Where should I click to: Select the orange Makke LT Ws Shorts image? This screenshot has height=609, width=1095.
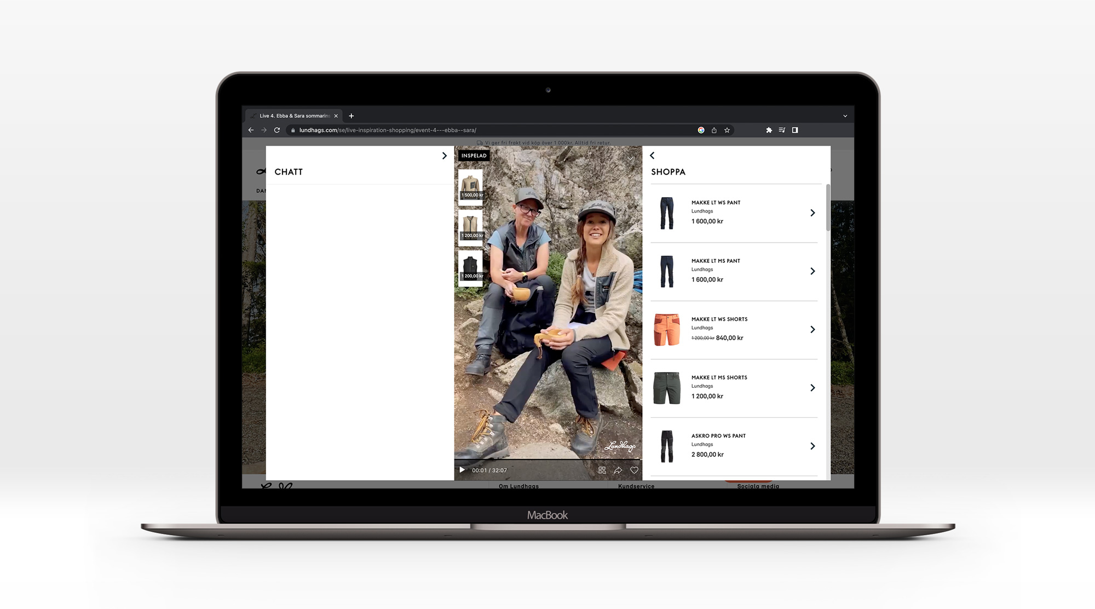tap(667, 330)
